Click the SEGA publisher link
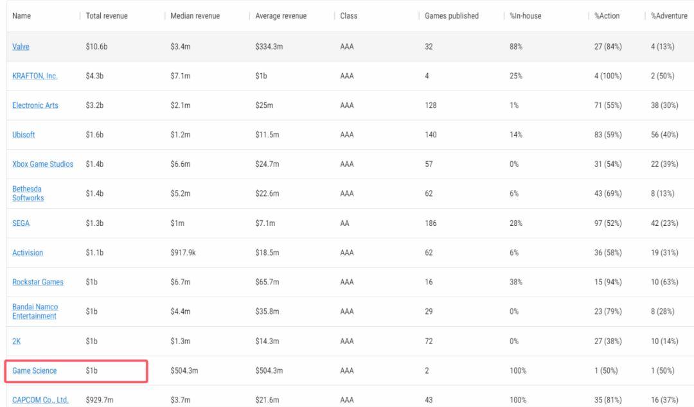 tap(21, 223)
